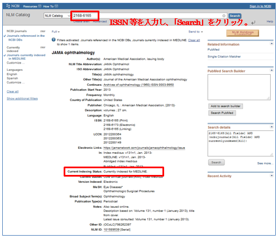Image resolution: width=278 pixels, height=239 pixels.
Task: Expand the Send to dropdown
Action: coord(195,32)
